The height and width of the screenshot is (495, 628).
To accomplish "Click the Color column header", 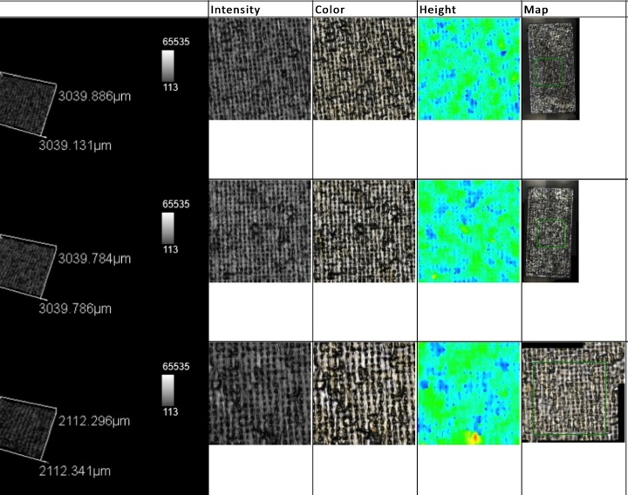I will pyautogui.click(x=331, y=10).
